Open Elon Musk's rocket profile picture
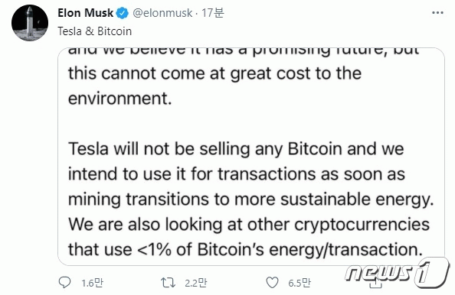Viewport: 455px width, 295px height. point(30,23)
